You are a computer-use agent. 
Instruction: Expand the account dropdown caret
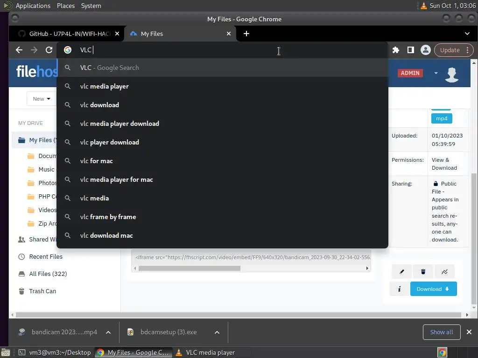point(436,73)
